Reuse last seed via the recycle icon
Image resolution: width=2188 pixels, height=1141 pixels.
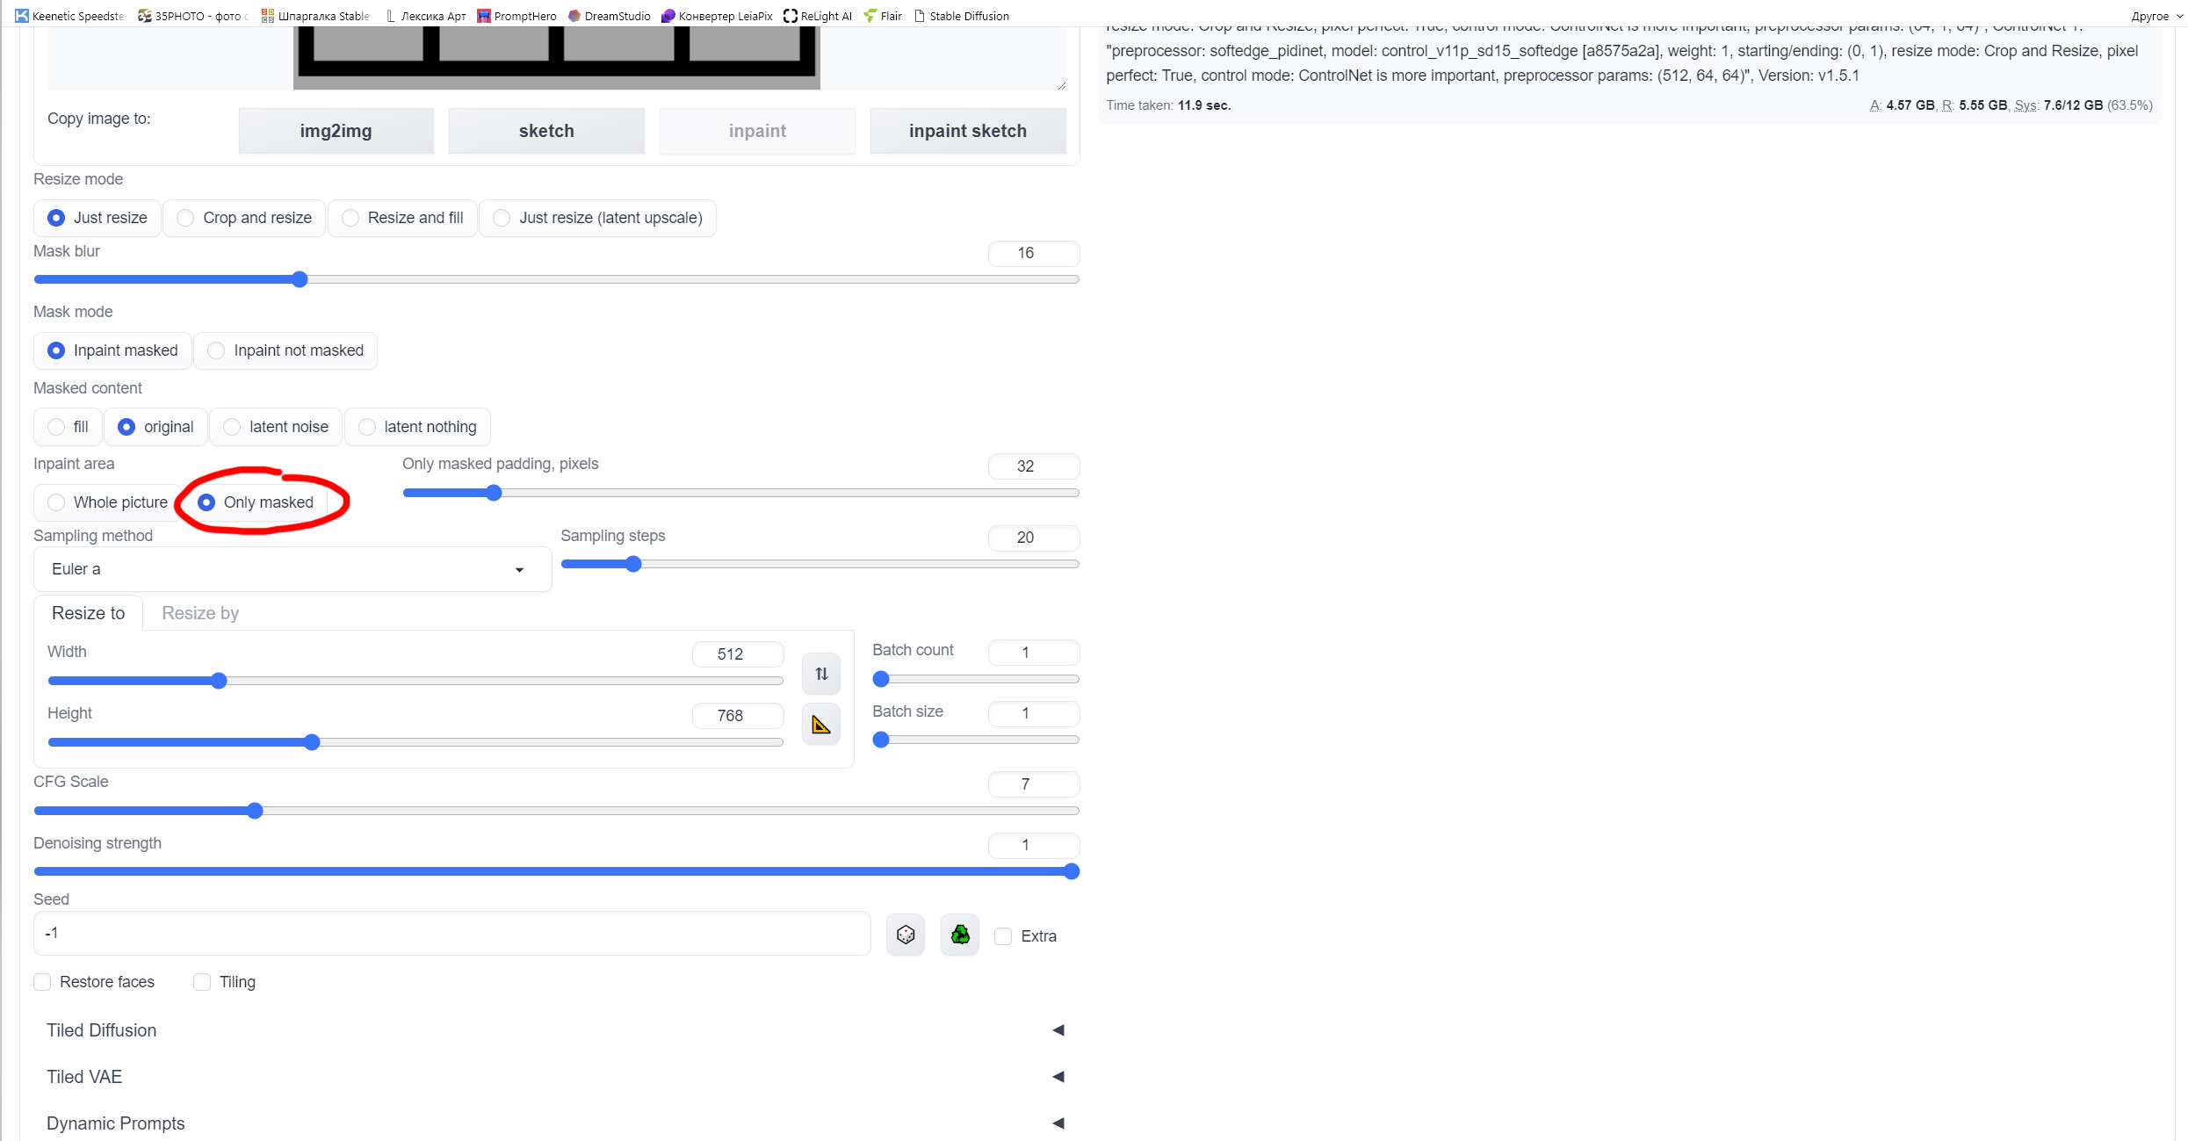[959, 934]
